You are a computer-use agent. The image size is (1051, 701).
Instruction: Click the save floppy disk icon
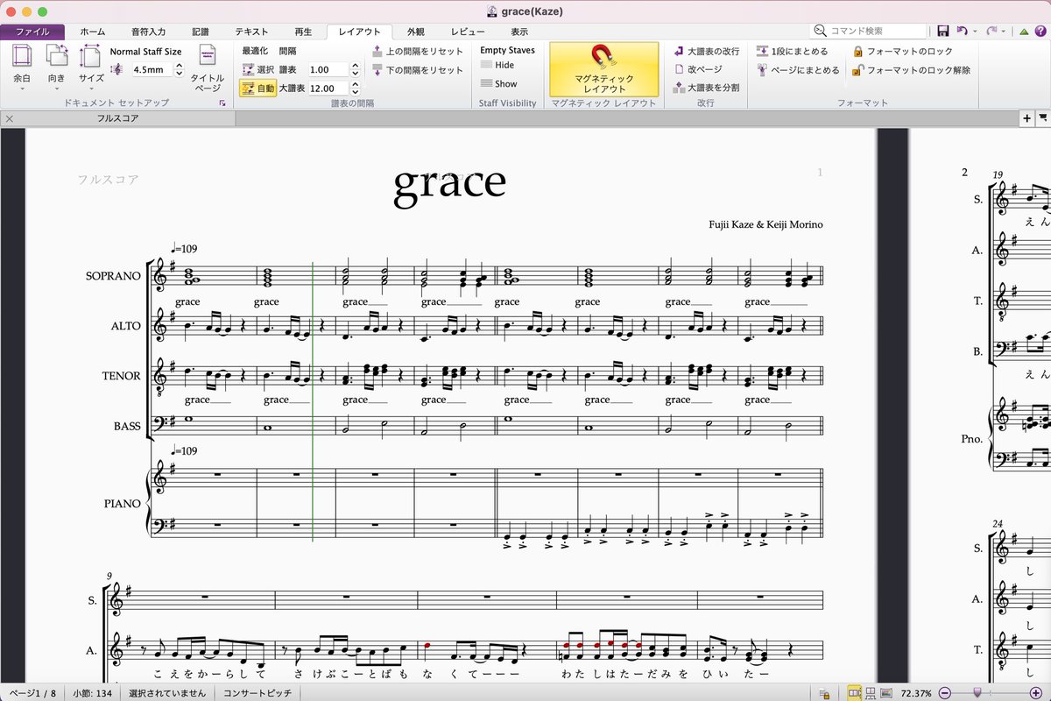coord(943,31)
